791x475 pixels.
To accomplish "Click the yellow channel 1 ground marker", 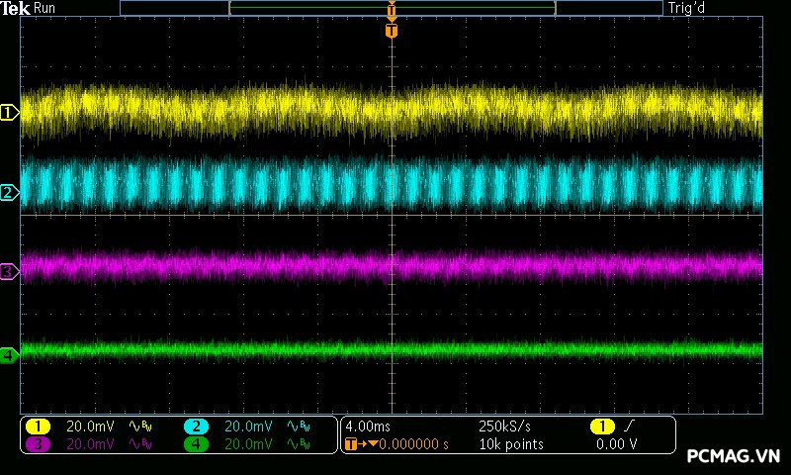I will coord(9,113).
